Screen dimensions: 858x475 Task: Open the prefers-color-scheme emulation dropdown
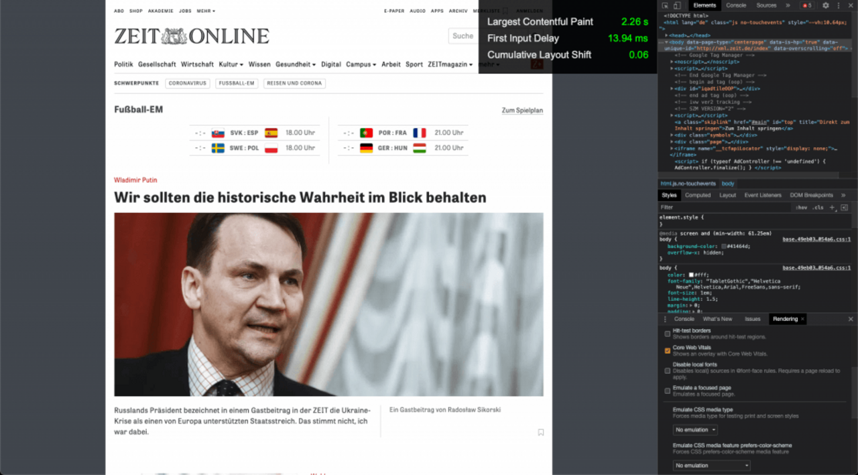(711, 465)
